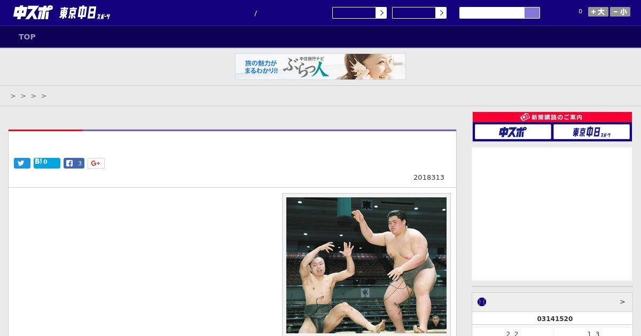Click 東京中日スポーツ subscription button in sidebar
The image size is (641, 336).
pyautogui.click(x=592, y=132)
